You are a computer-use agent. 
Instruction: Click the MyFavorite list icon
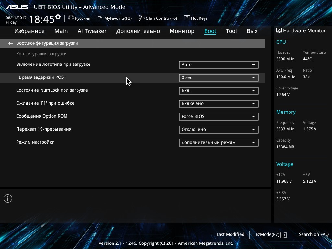101,18
